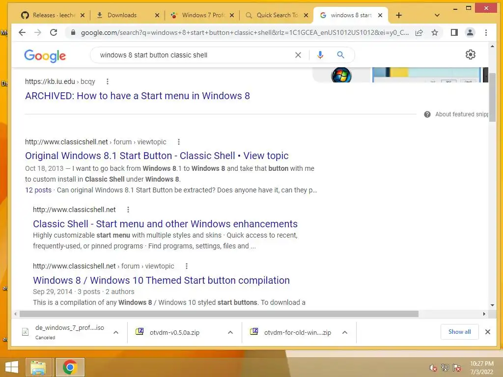
Task: Open the tab search dropdown chevron
Action: (x=437, y=15)
